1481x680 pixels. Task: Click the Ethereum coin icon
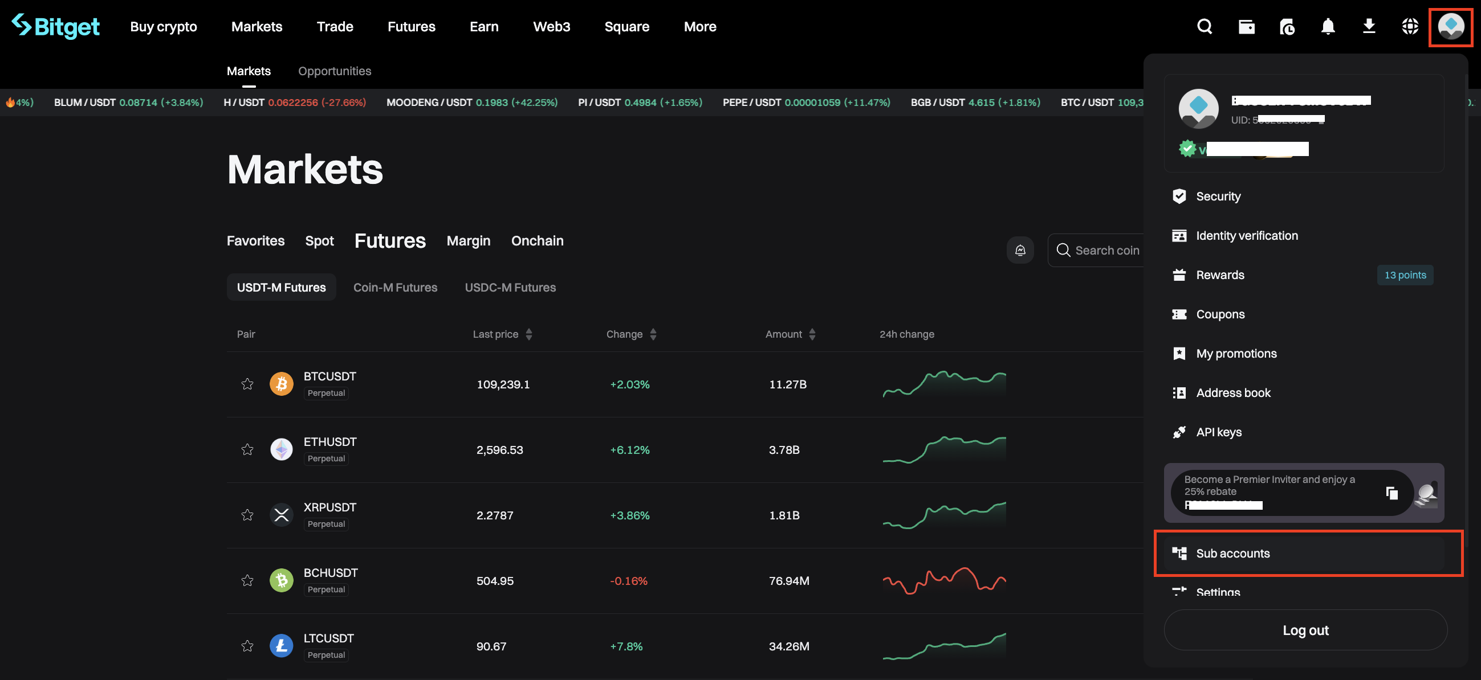coord(281,450)
